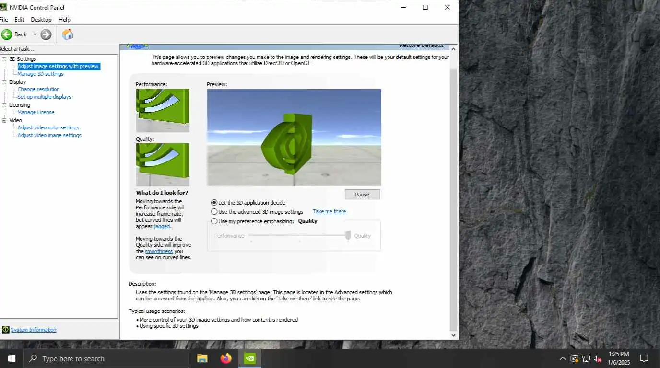
Task: Open the smoothness help link
Action: tap(159, 251)
